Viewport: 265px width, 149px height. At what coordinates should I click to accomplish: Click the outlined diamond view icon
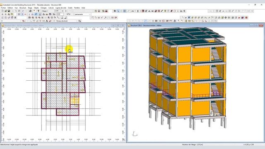pos(229,17)
